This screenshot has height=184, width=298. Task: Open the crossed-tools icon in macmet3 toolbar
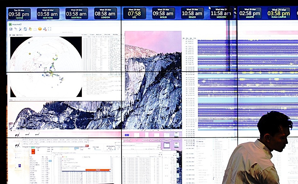click(x=20, y=29)
